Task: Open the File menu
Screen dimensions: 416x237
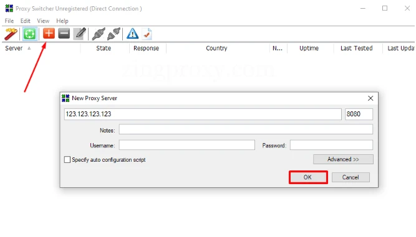Action: [x=9, y=21]
